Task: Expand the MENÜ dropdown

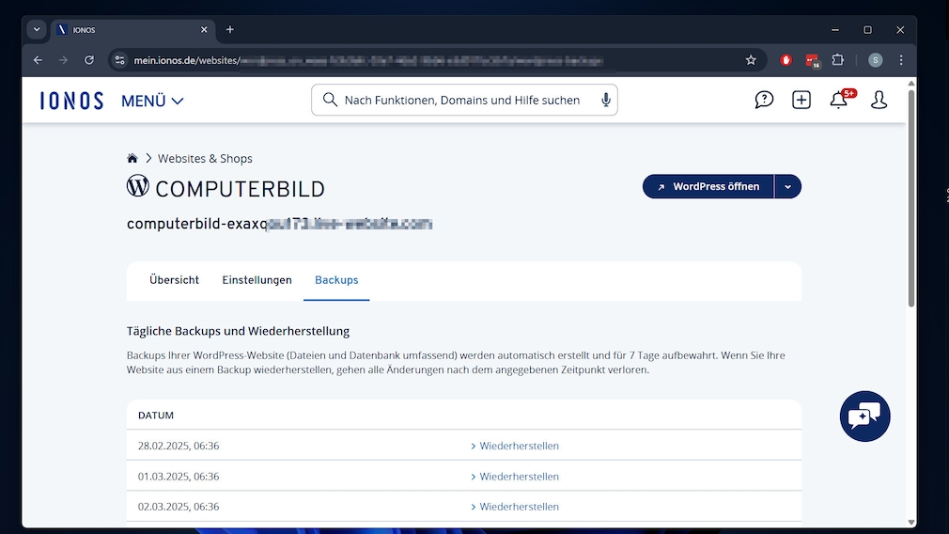Action: coord(152,101)
